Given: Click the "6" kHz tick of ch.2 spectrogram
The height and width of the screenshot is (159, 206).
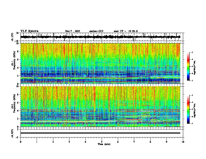Looking at the screenshot, I should click(x=18, y=103).
